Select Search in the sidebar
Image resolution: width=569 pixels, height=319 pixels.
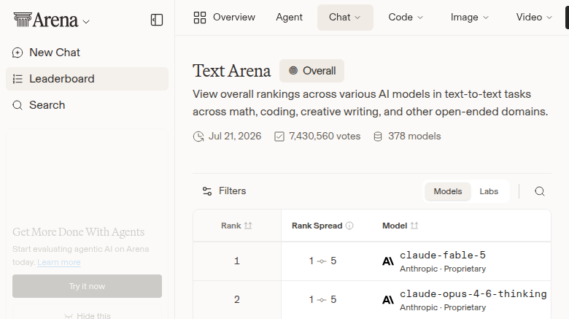click(x=87, y=105)
